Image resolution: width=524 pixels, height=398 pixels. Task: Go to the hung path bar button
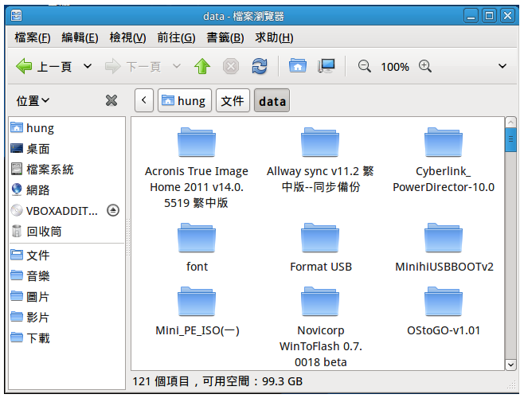pyautogui.click(x=185, y=100)
